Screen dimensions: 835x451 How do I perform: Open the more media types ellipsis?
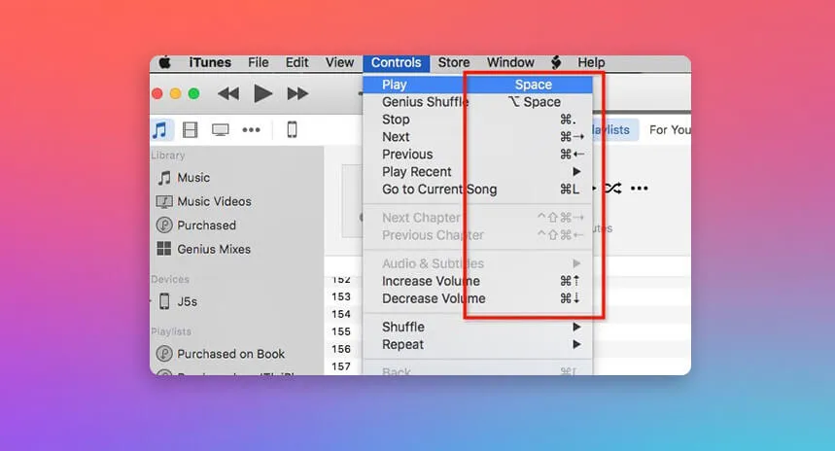pyautogui.click(x=251, y=129)
